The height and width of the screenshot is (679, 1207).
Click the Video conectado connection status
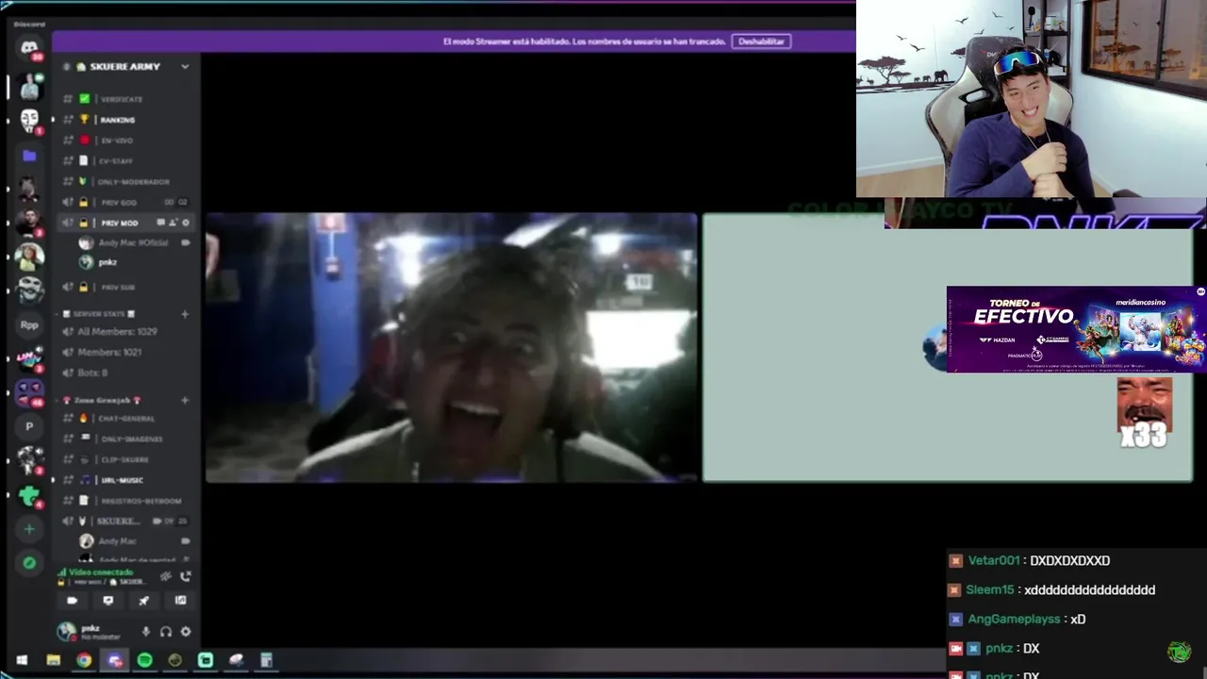[x=101, y=572]
